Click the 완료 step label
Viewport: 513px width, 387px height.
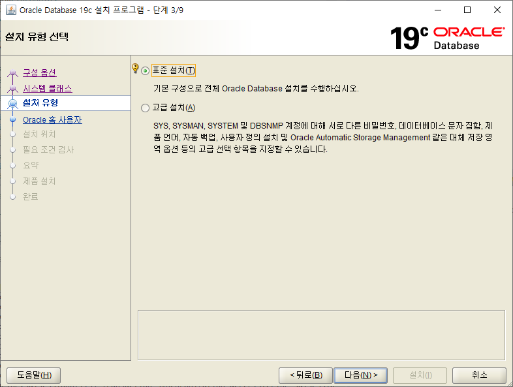click(x=31, y=196)
